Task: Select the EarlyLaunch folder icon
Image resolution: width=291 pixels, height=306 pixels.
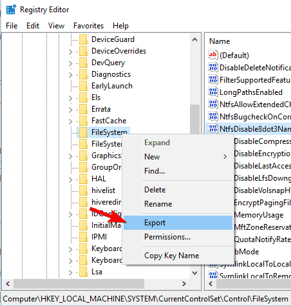Action: 83,86
